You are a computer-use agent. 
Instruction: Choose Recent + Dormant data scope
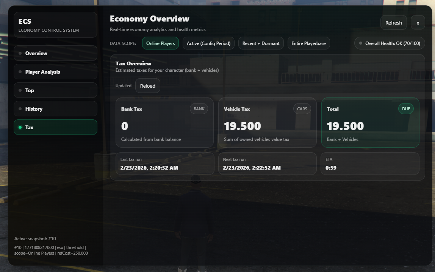[x=261, y=43]
